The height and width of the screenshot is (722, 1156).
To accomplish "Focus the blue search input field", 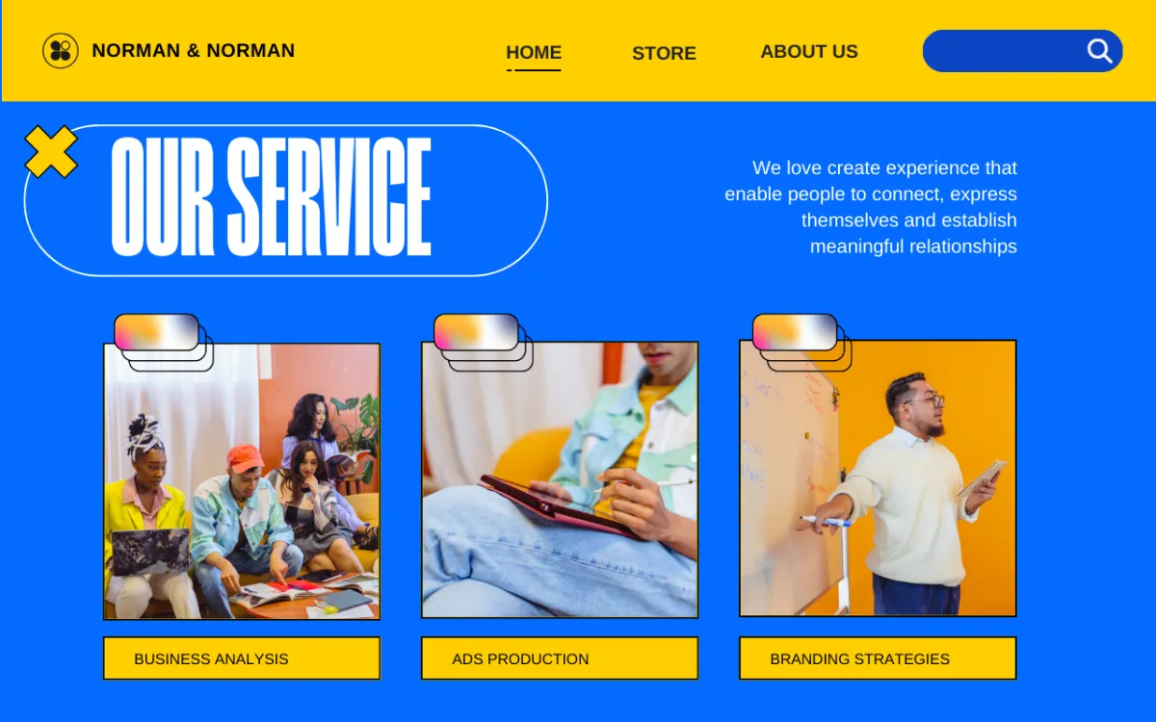I will tap(1022, 51).
